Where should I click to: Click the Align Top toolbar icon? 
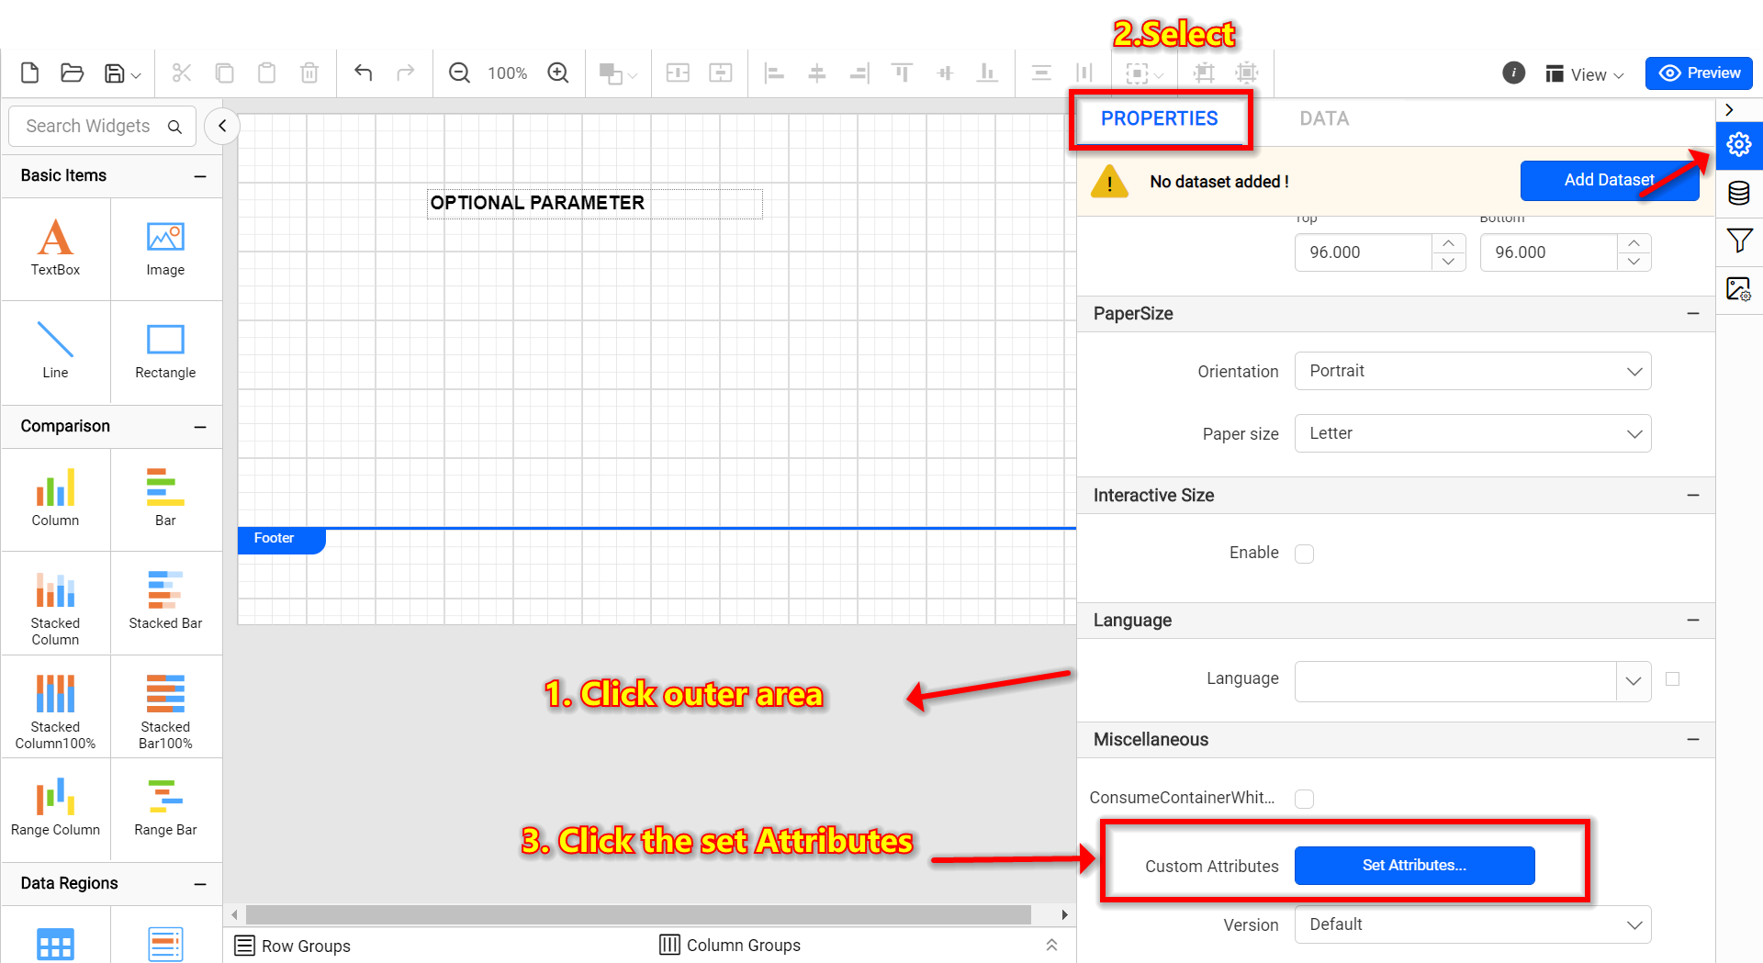902,73
